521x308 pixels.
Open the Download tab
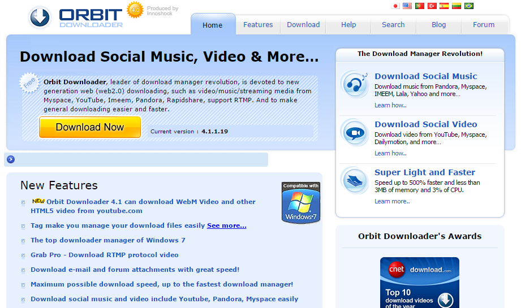303,24
